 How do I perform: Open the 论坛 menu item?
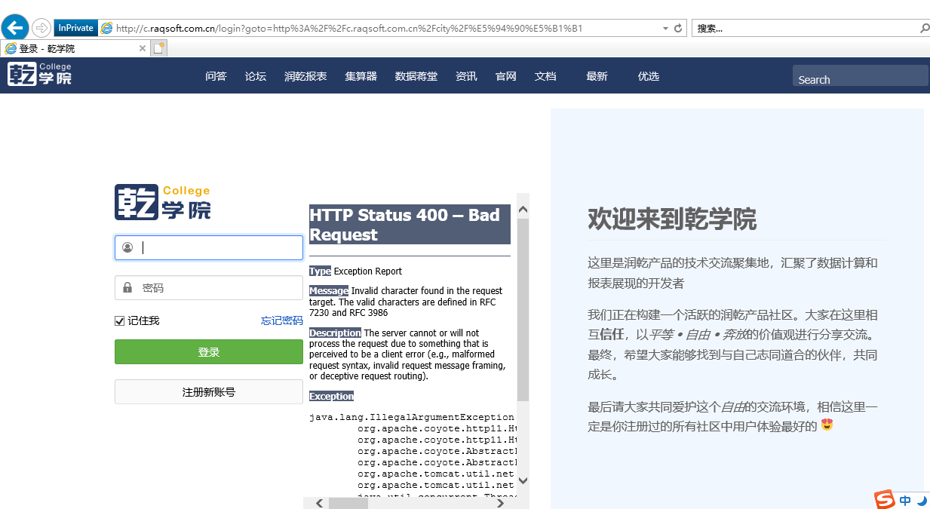(256, 76)
